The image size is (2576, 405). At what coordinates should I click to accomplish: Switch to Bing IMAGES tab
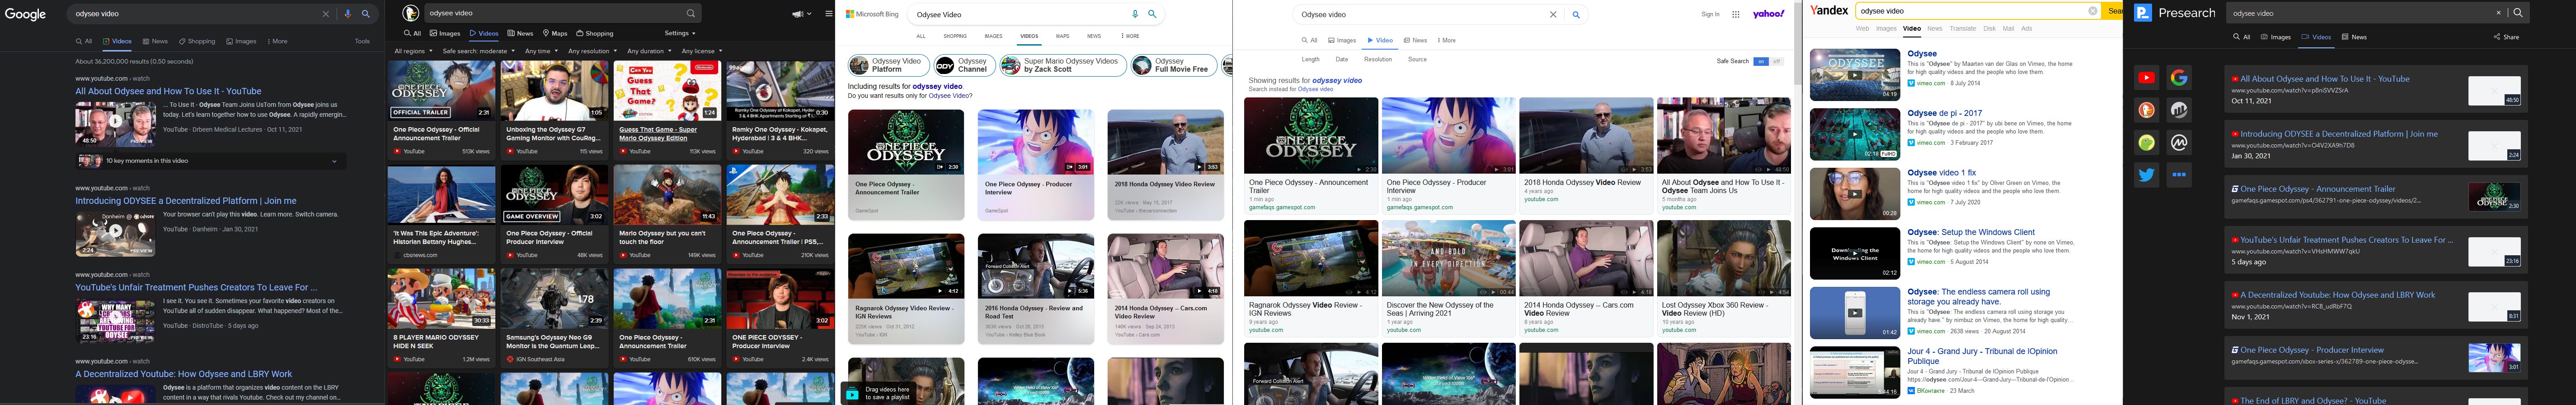point(993,36)
